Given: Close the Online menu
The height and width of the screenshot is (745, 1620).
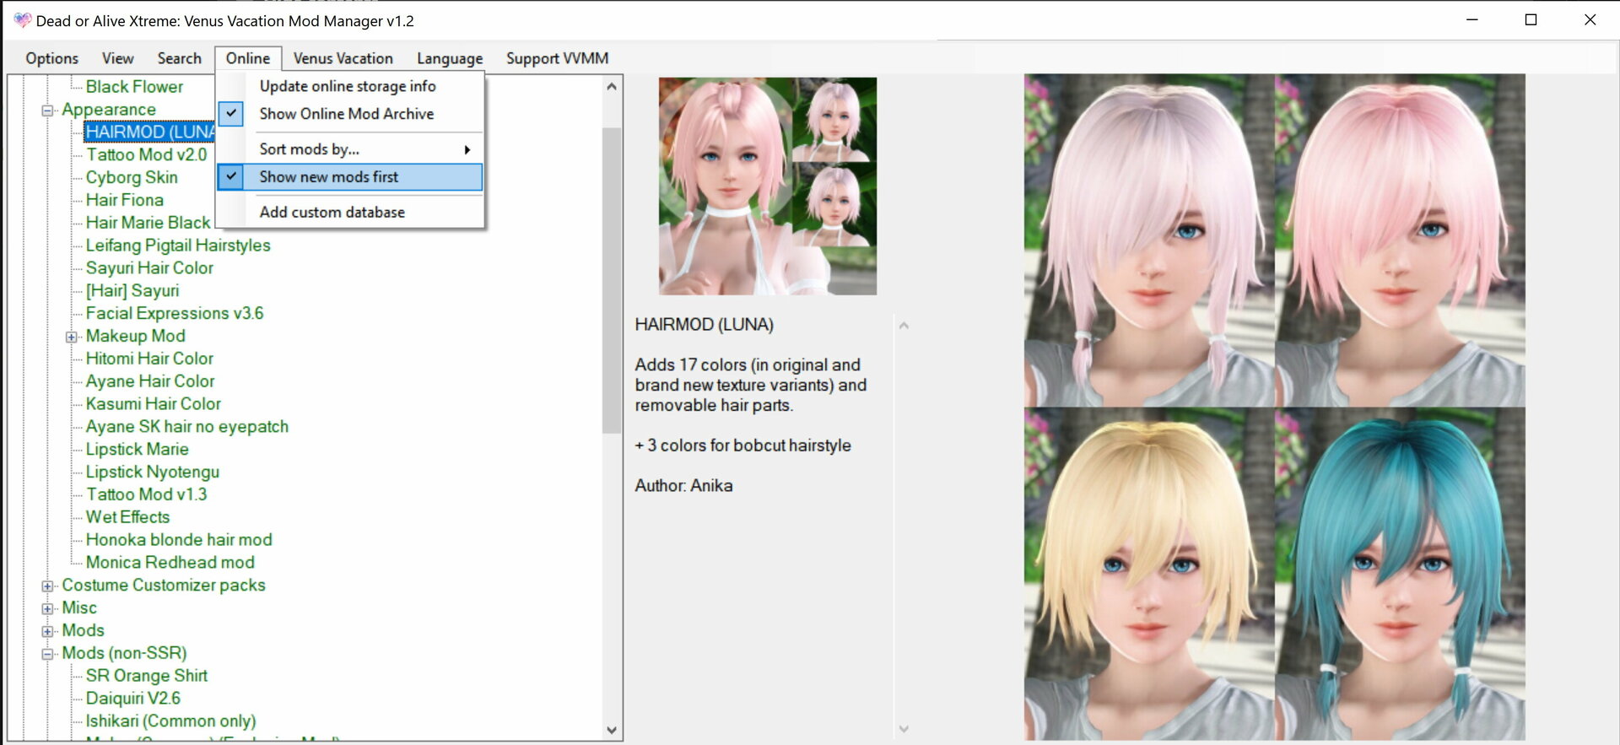Looking at the screenshot, I should tap(248, 58).
